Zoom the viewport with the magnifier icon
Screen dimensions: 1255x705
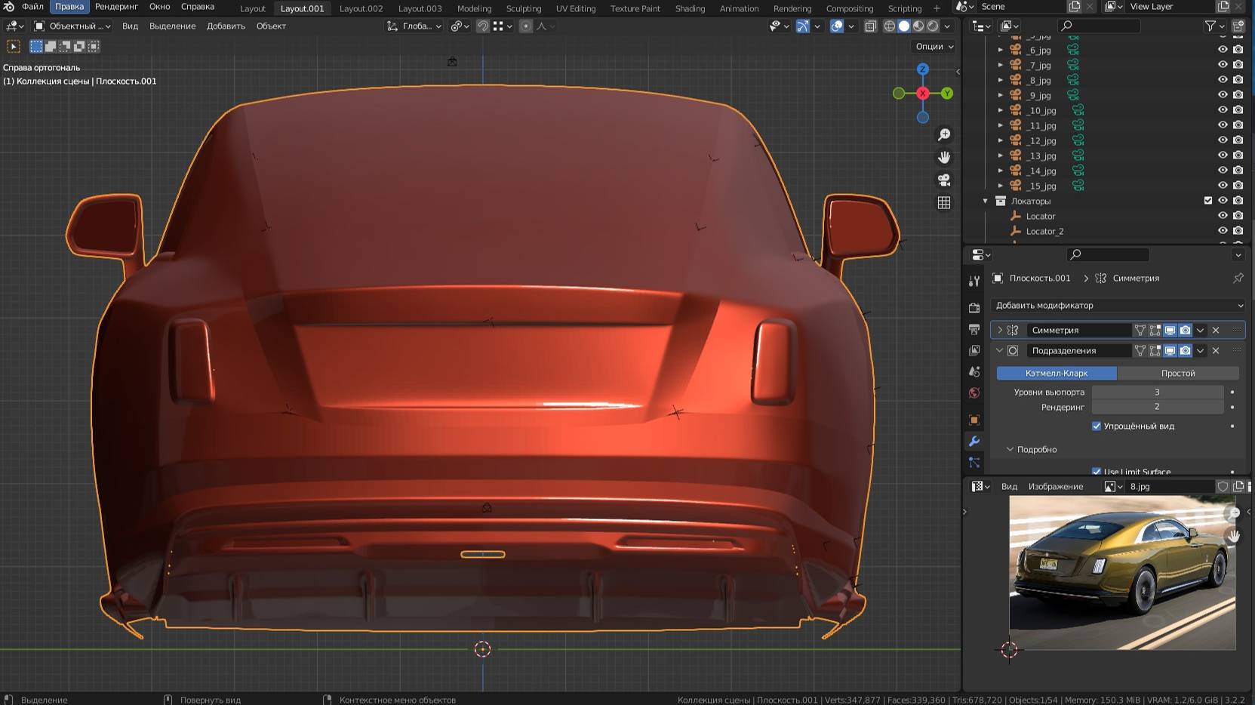point(944,134)
